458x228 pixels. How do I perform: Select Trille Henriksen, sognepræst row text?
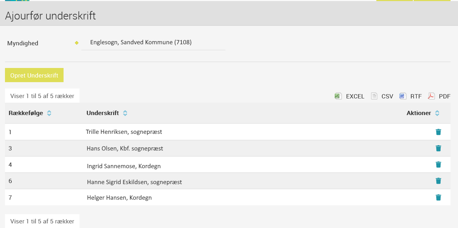point(124,132)
